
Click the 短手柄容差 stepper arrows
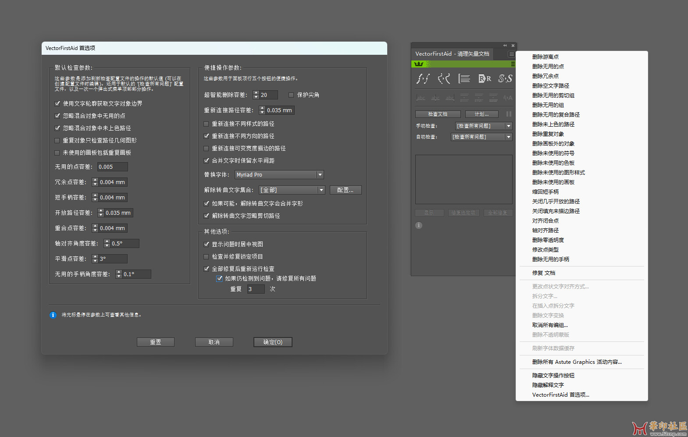pos(95,197)
